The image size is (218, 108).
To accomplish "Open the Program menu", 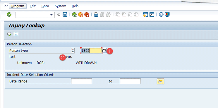I will click(x=18, y=6).
